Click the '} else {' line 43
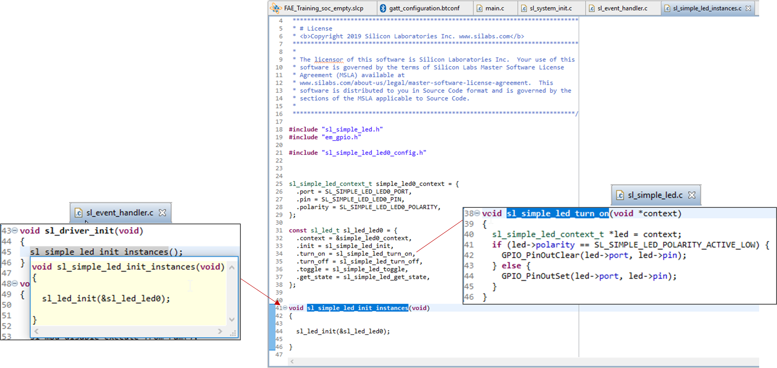This screenshot has height=368, width=777. click(x=511, y=266)
